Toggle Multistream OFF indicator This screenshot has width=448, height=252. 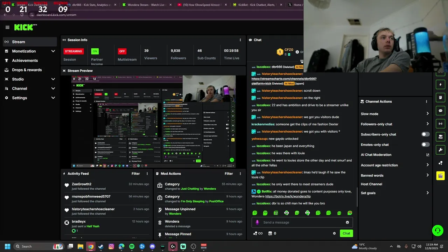click(x=122, y=51)
